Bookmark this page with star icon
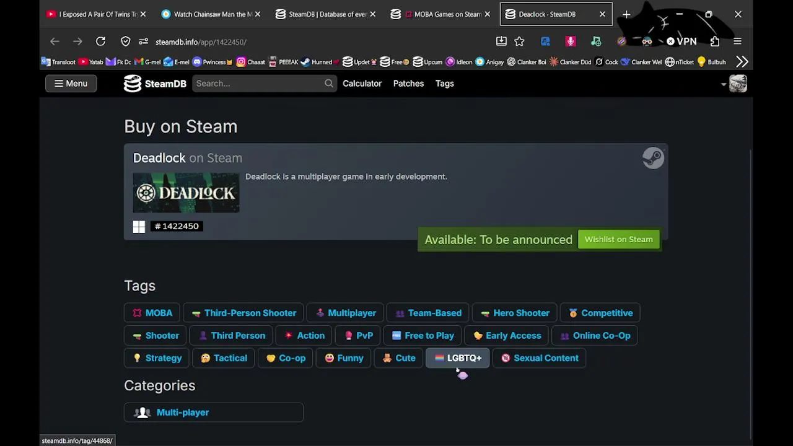Screen dimensions: 793x446 (x=519, y=42)
